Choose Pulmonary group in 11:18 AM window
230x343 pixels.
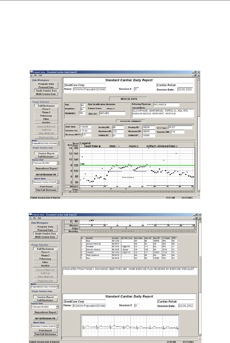pos(45,259)
